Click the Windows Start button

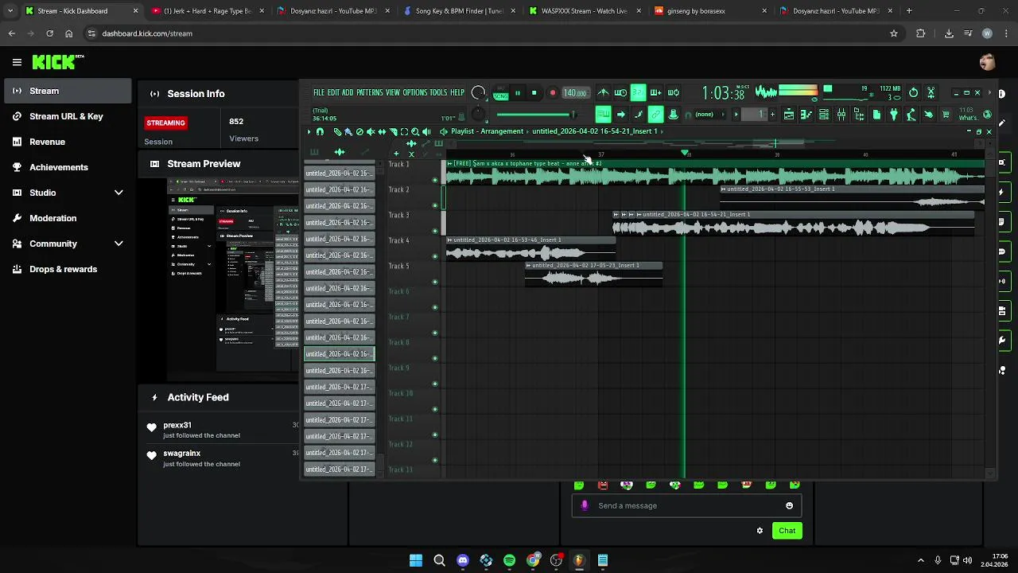(x=416, y=560)
